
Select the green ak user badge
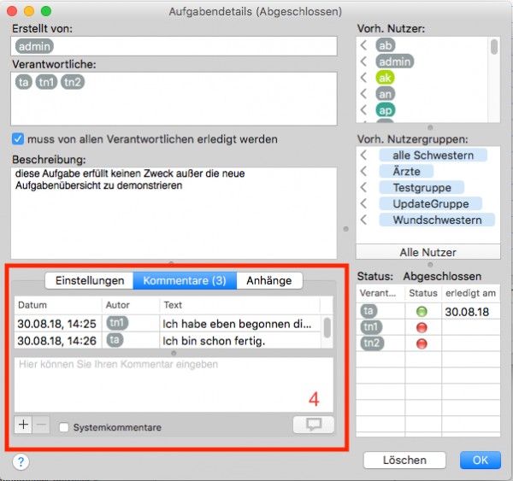(x=385, y=78)
